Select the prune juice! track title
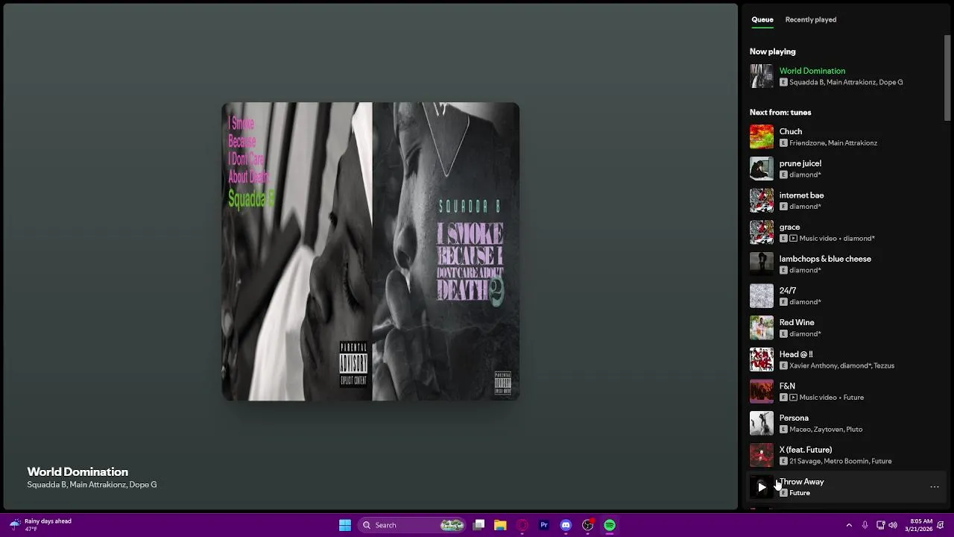This screenshot has height=537, width=954. pyautogui.click(x=800, y=163)
